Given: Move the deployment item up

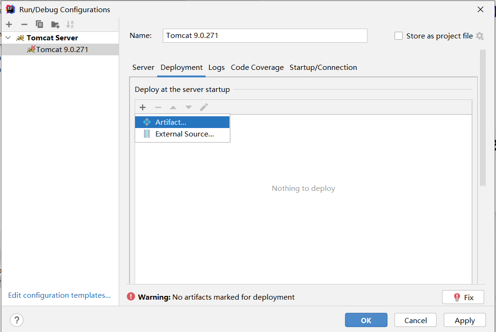Looking at the screenshot, I should pyautogui.click(x=173, y=107).
